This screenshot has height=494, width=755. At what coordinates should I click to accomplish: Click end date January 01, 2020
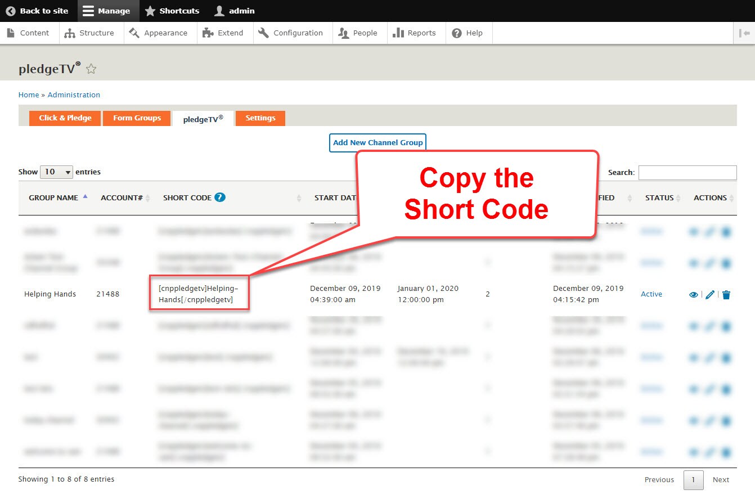pyautogui.click(x=428, y=294)
